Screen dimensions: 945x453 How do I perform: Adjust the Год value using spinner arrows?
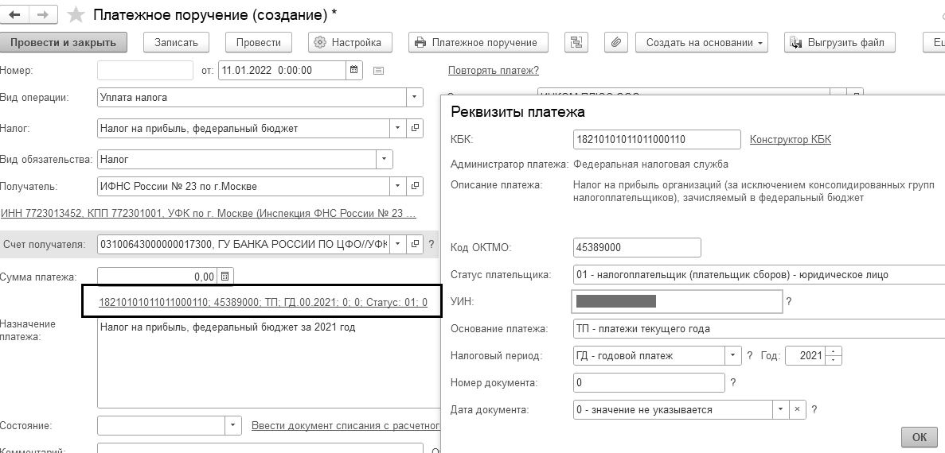[x=834, y=355]
